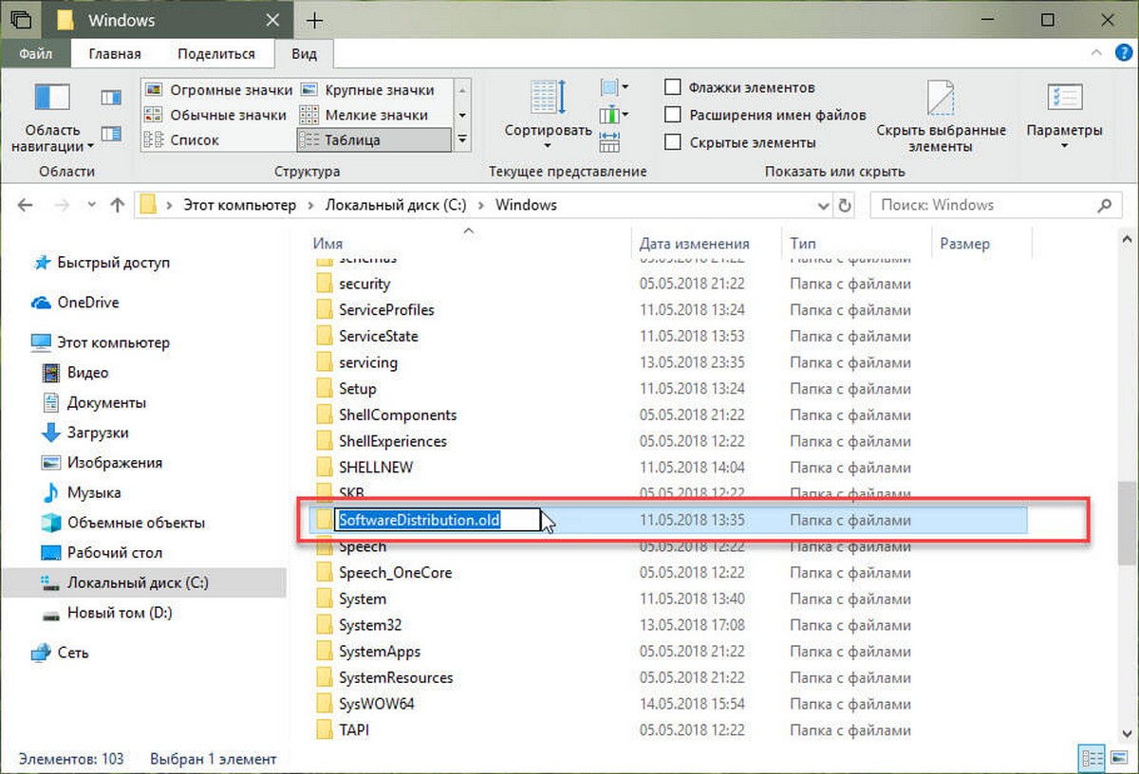Enable Расширения имен файлов checkbox
Image resolution: width=1139 pixels, height=774 pixels.
click(x=673, y=115)
